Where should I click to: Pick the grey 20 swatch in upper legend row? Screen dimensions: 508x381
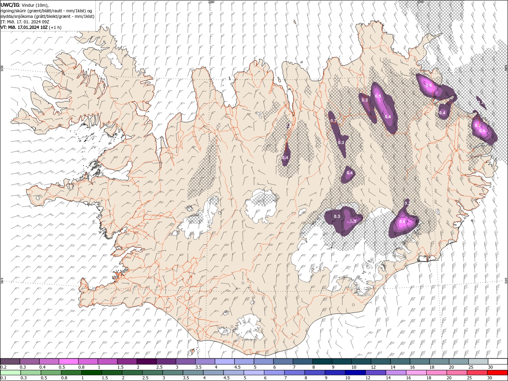click(458, 362)
